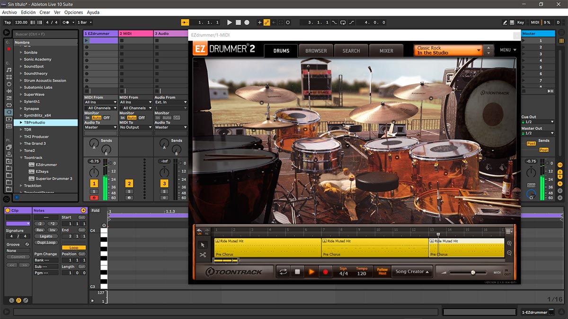Viewport: 568px width, 319px height.
Task: Open EZdrummer track Audio To dropdown
Action: [100, 127]
